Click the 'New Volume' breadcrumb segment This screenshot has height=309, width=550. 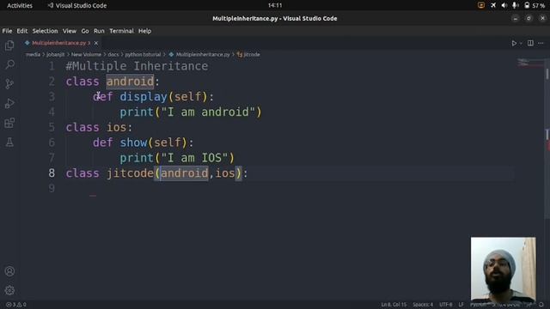(x=86, y=54)
